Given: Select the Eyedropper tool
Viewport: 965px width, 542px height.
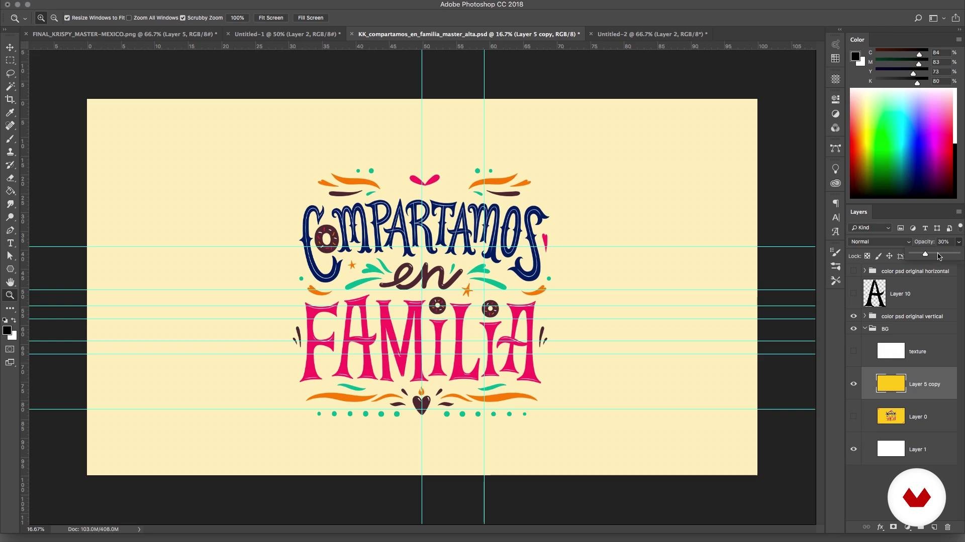Looking at the screenshot, I should click(x=10, y=112).
